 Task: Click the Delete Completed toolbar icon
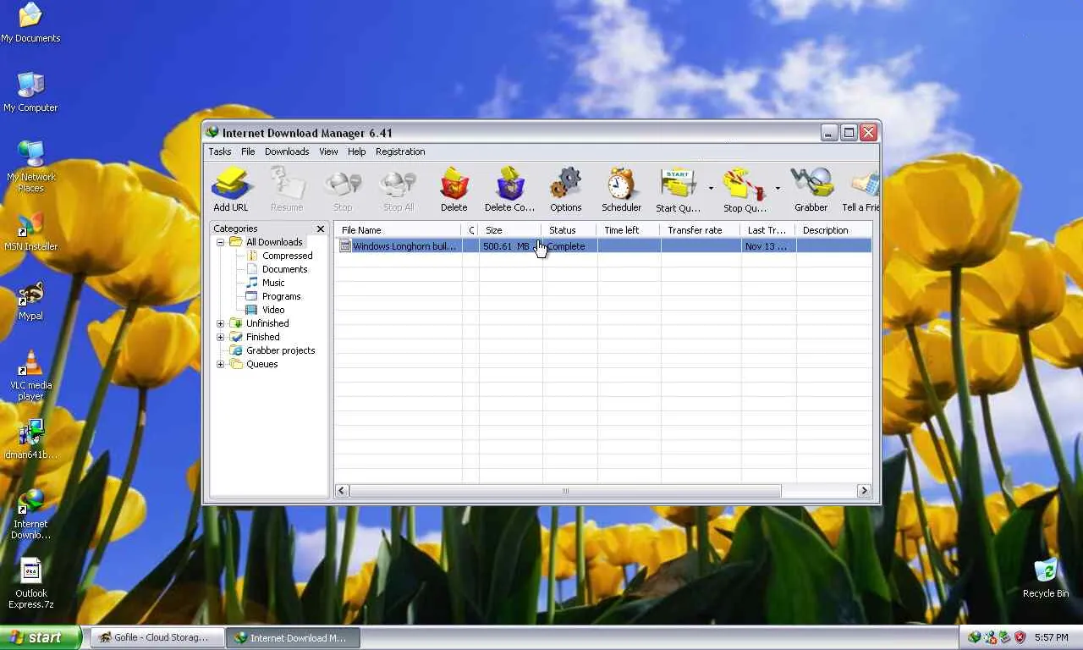coord(509,189)
